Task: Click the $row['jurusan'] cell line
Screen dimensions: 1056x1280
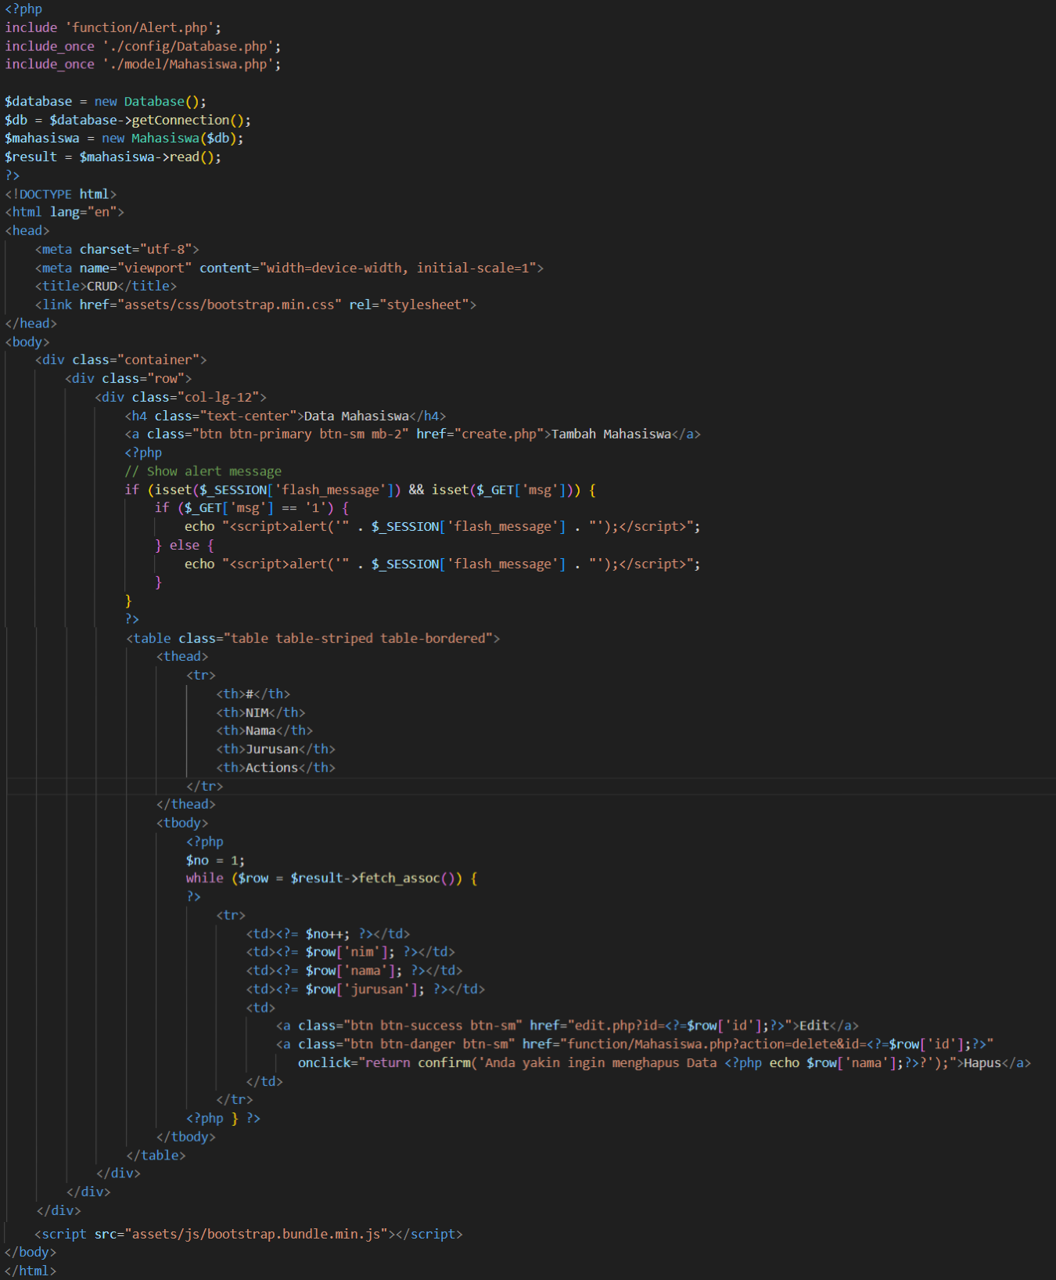Action: point(365,990)
